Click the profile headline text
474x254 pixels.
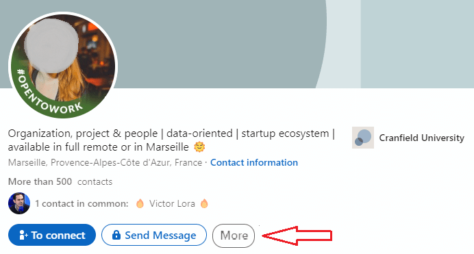[x=171, y=140]
